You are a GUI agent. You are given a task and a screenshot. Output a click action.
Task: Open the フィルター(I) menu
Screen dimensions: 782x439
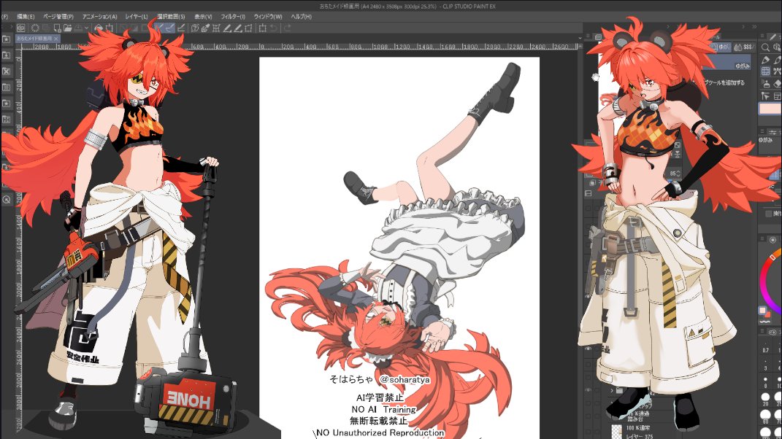(233, 17)
